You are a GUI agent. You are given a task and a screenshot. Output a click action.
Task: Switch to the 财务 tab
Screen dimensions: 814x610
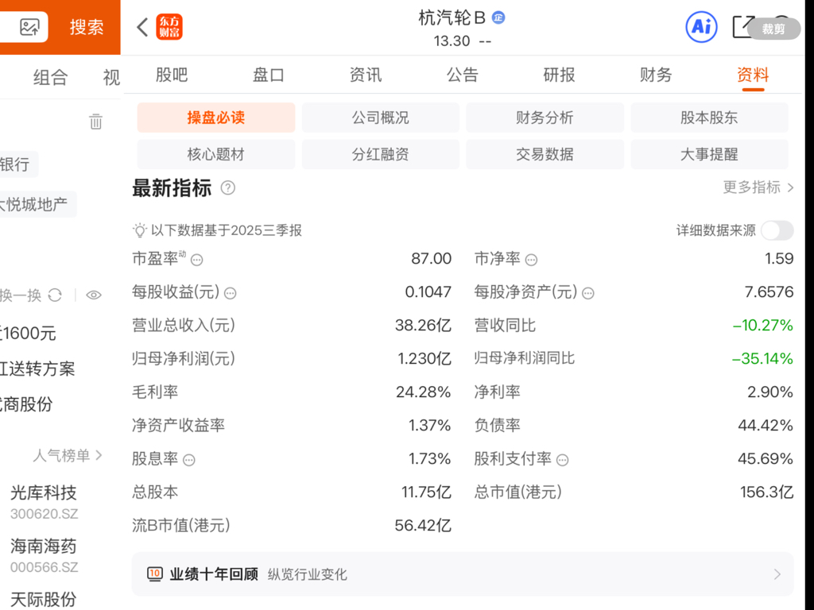[656, 75]
